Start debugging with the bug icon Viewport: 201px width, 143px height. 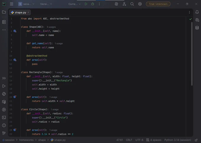[93, 4]
